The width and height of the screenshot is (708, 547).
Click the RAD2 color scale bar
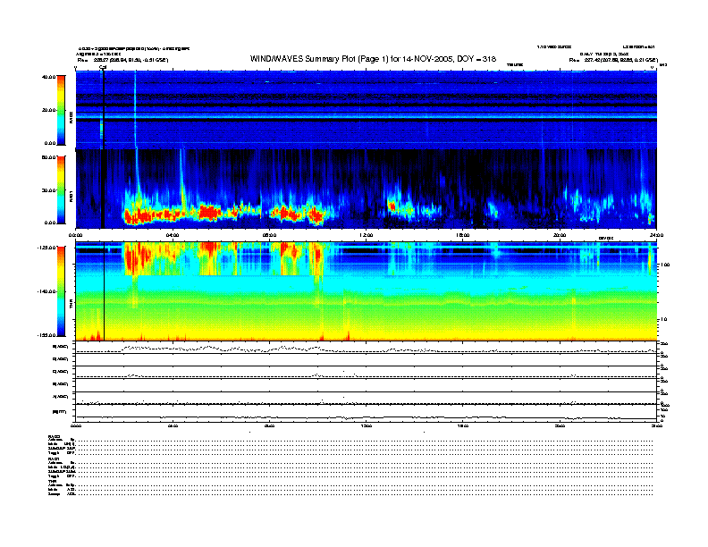point(61,110)
